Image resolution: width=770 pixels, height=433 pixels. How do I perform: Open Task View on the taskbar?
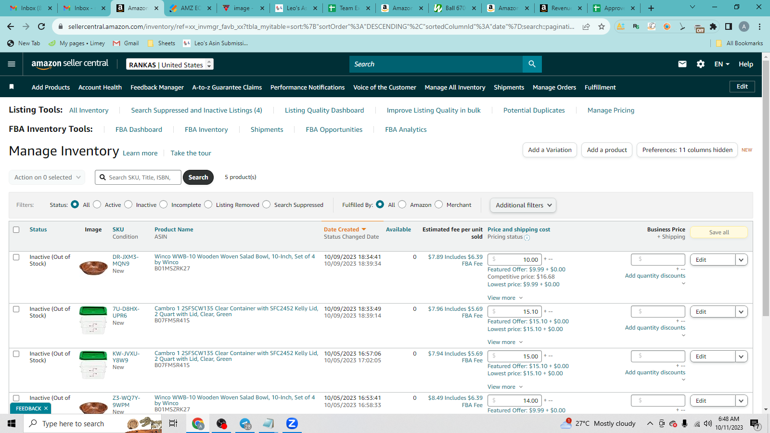pos(173,423)
